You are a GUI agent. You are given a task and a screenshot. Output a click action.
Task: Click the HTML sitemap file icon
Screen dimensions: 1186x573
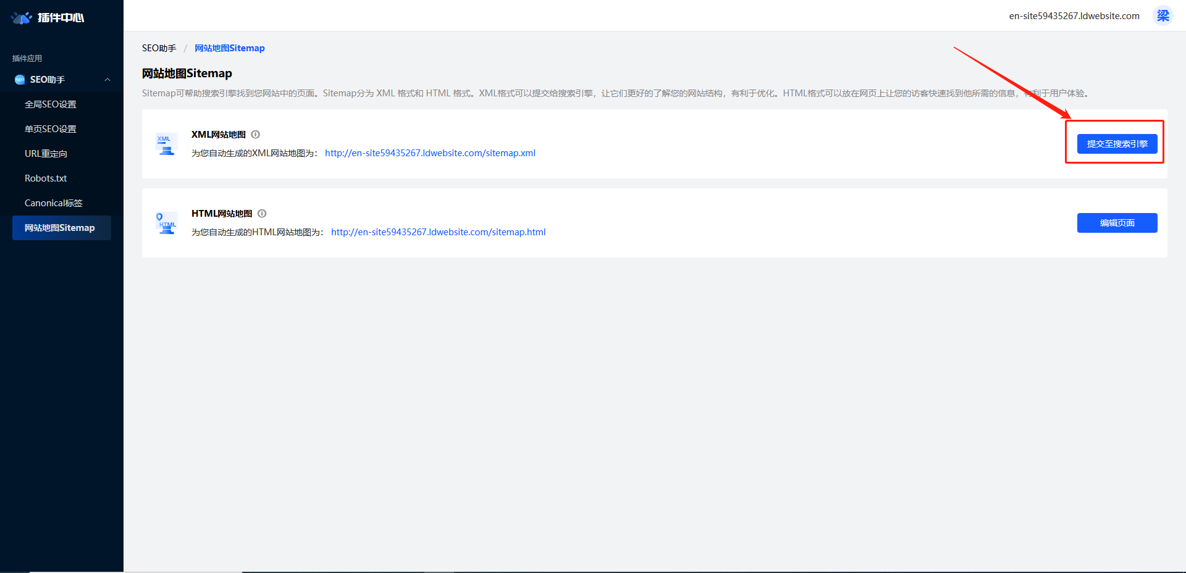(166, 224)
